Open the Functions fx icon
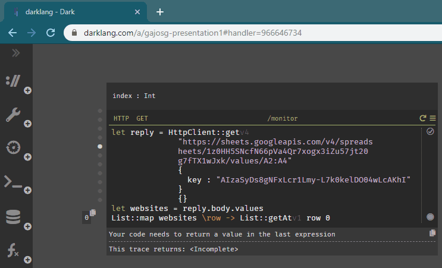The width and height of the screenshot is (442, 268). [13, 250]
